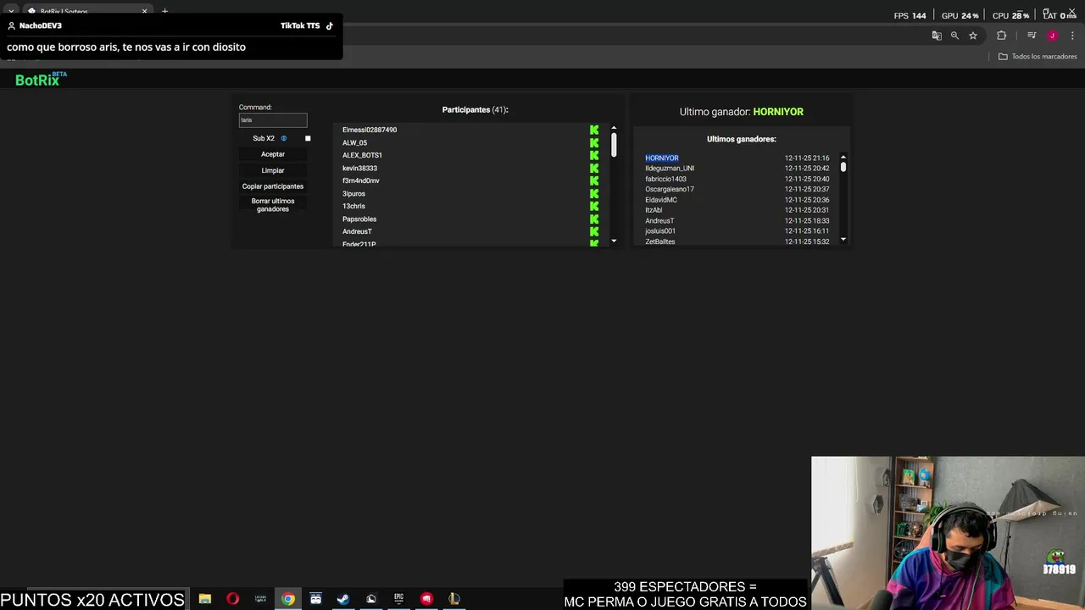Select participant Papsrobles
The height and width of the screenshot is (610, 1085).
click(x=359, y=219)
